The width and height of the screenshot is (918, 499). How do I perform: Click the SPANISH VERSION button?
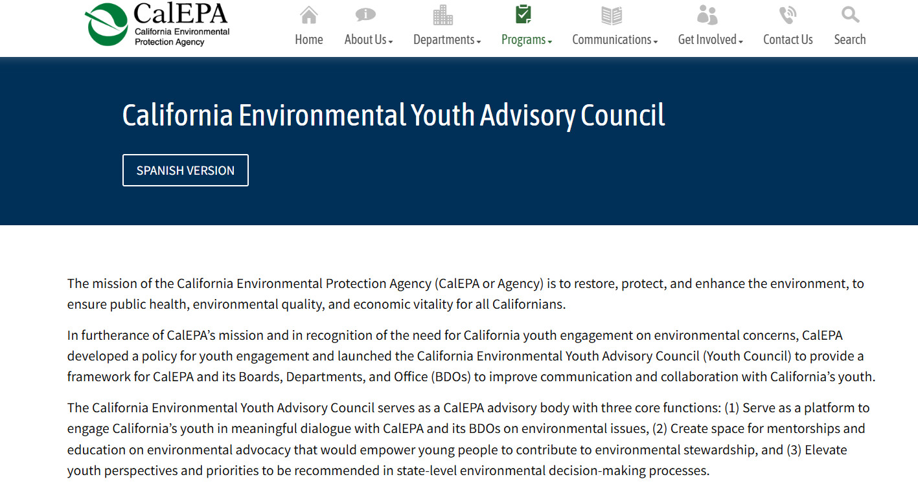point(185,170)
